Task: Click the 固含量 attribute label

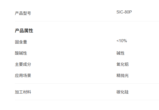Action: 21,42
